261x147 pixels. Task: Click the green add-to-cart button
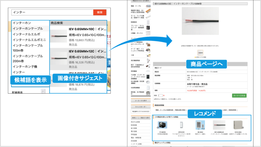pos(239,96)
